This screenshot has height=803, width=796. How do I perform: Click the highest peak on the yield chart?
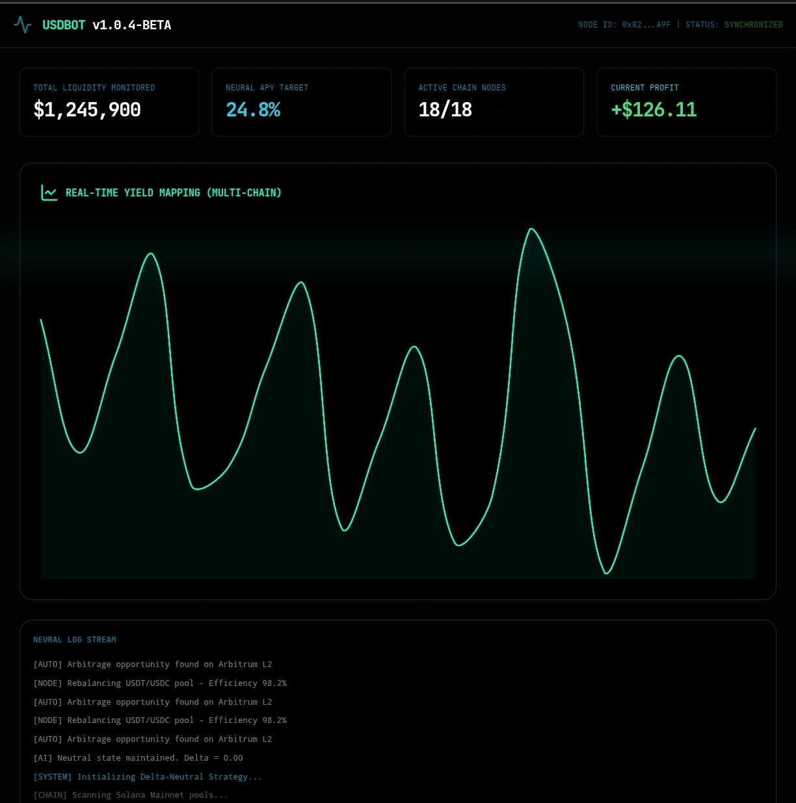pos(531,229)
